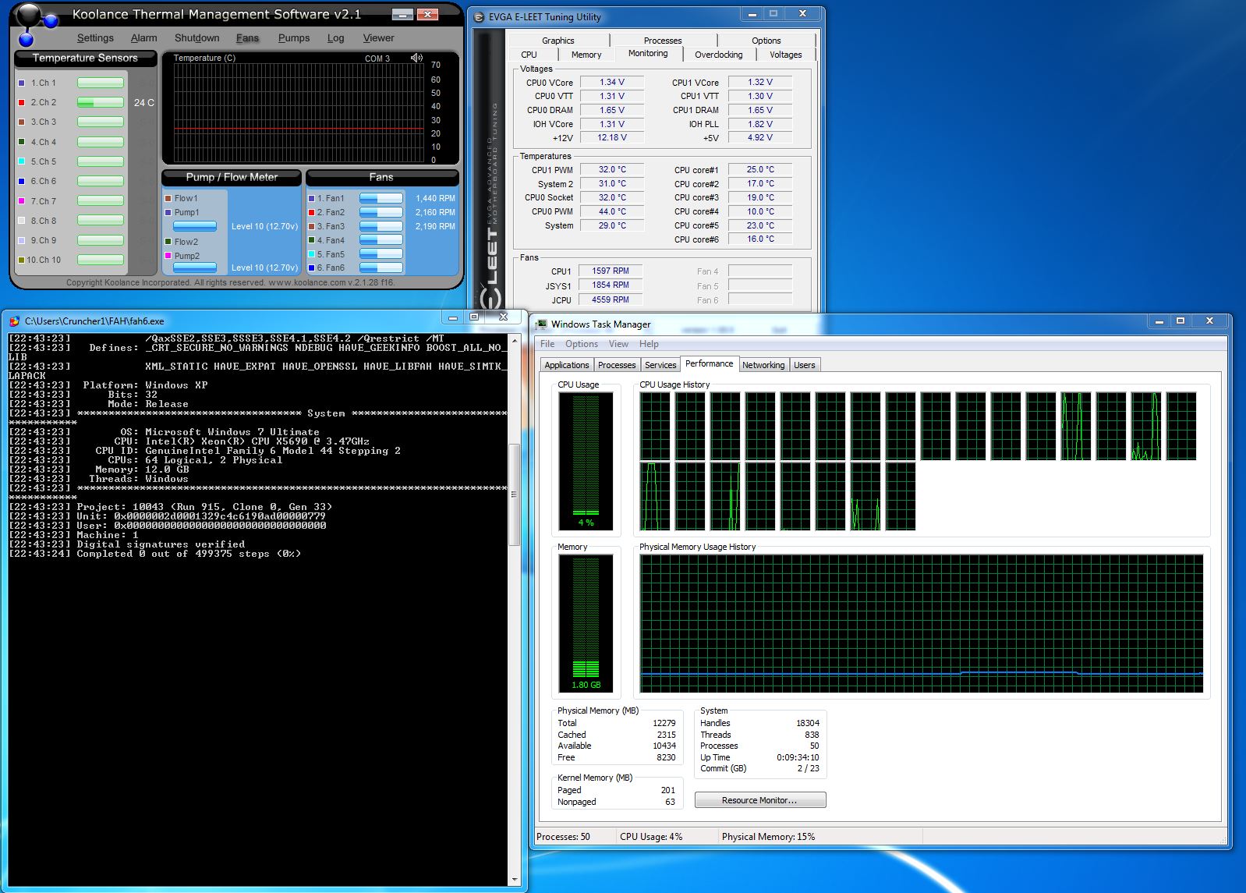Screen dimensions: 1246x893
Task: Switch to E-LEET Processes tab
Action: click(x=663, y=41)
